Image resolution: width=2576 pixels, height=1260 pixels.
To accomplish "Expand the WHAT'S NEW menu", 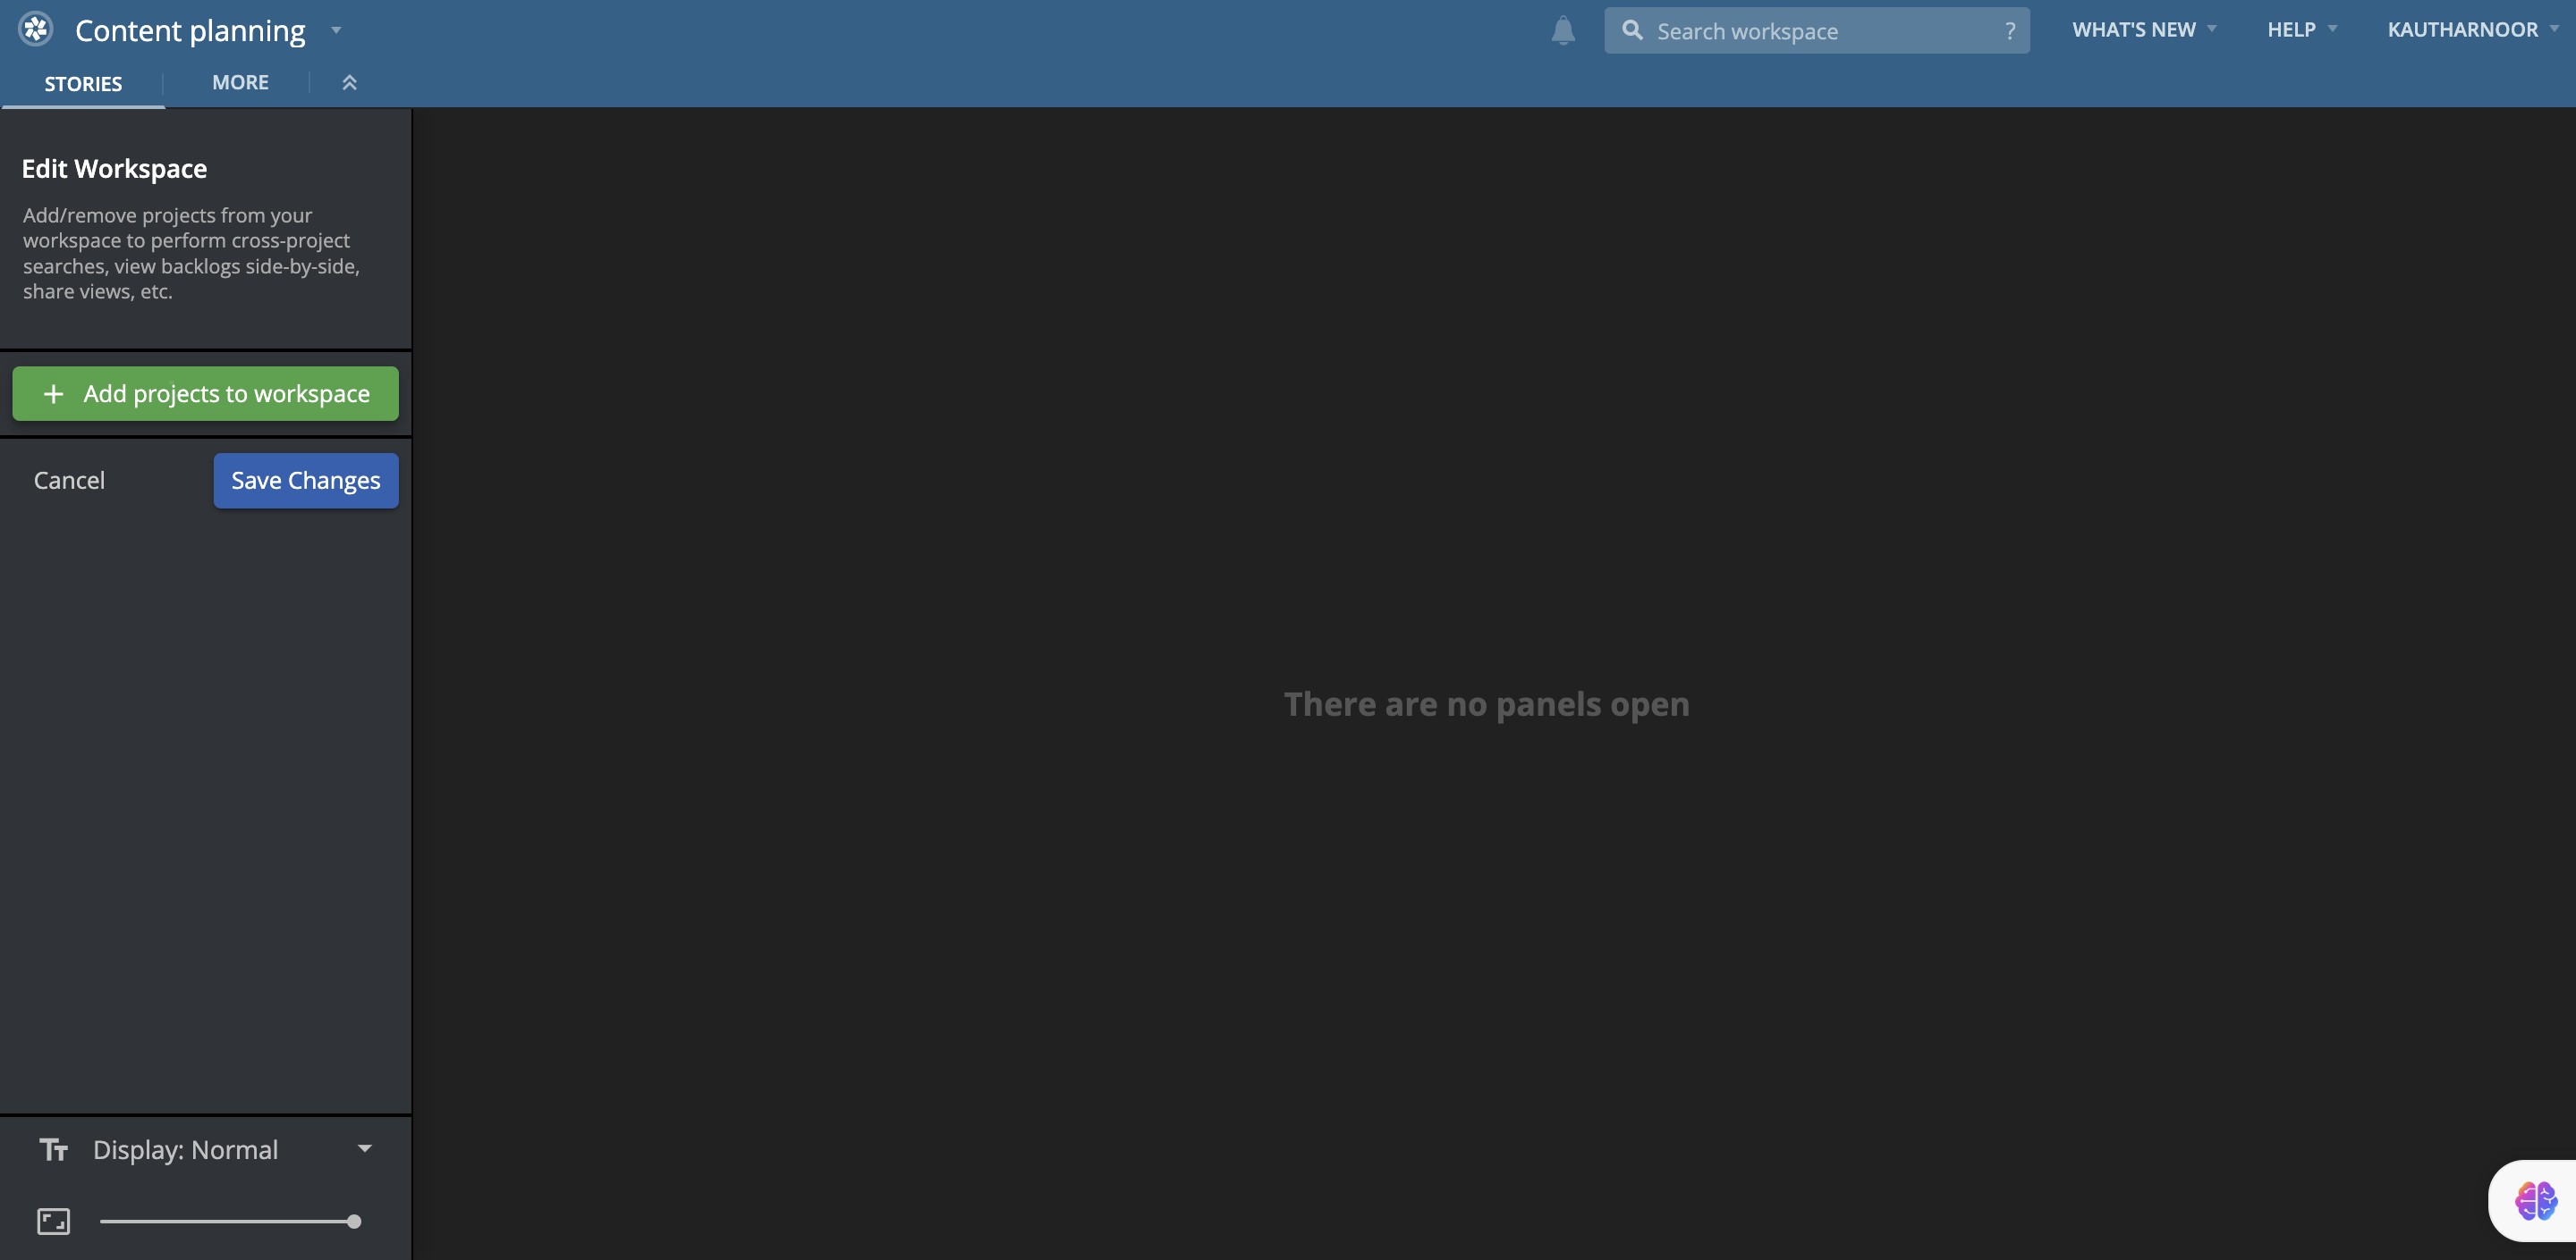I will pos(2144,30).
